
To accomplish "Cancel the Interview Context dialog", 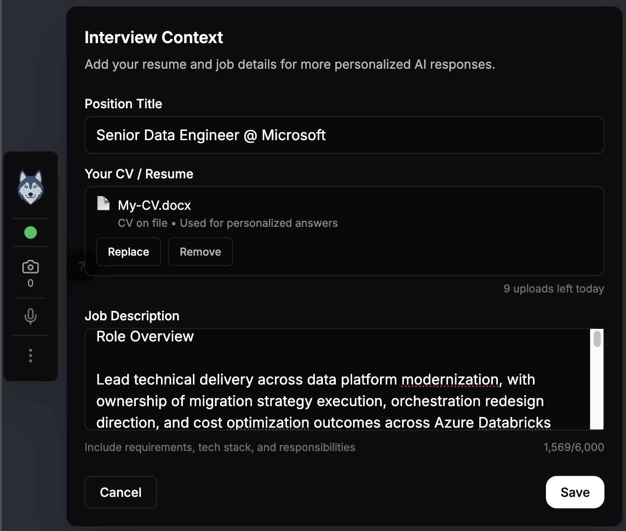I will coord(121,492).
